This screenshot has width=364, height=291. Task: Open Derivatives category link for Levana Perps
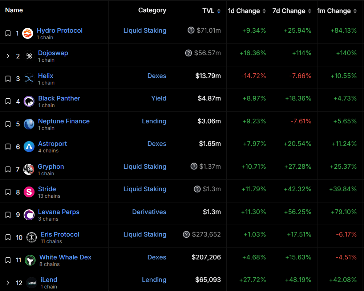pos(149,212)
